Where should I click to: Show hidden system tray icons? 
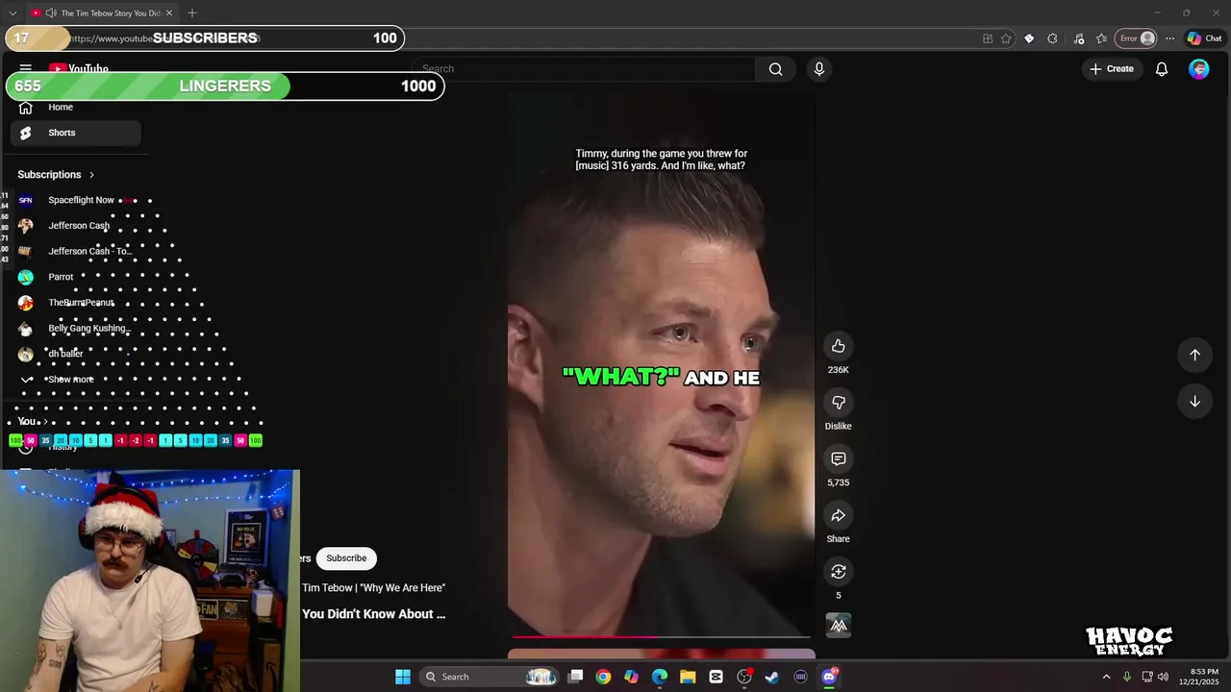click(1106, 677)
